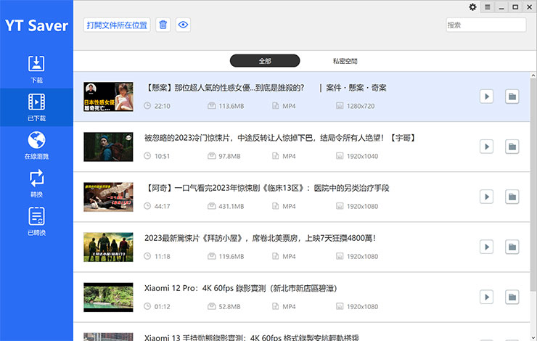The width and height of the screenshot is (537, 341).
Task: Open the 下載 download section
Action: pos(36,68)
